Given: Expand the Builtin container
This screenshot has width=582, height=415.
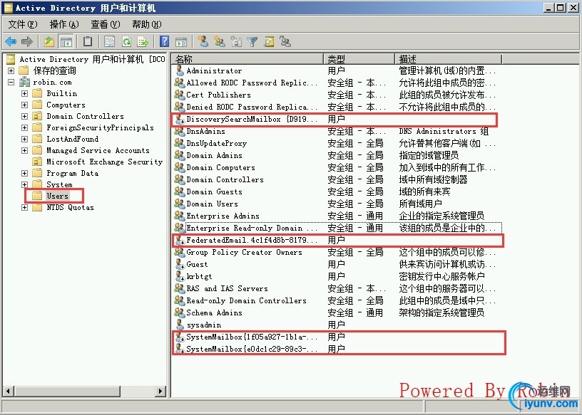Looking at the screenshot, I should click(x=24, y=93).
